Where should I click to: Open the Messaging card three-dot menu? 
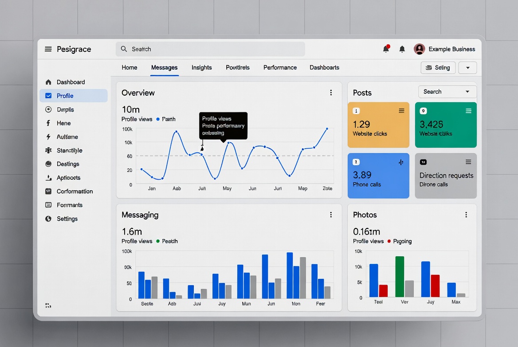click(x=331, y=215)
